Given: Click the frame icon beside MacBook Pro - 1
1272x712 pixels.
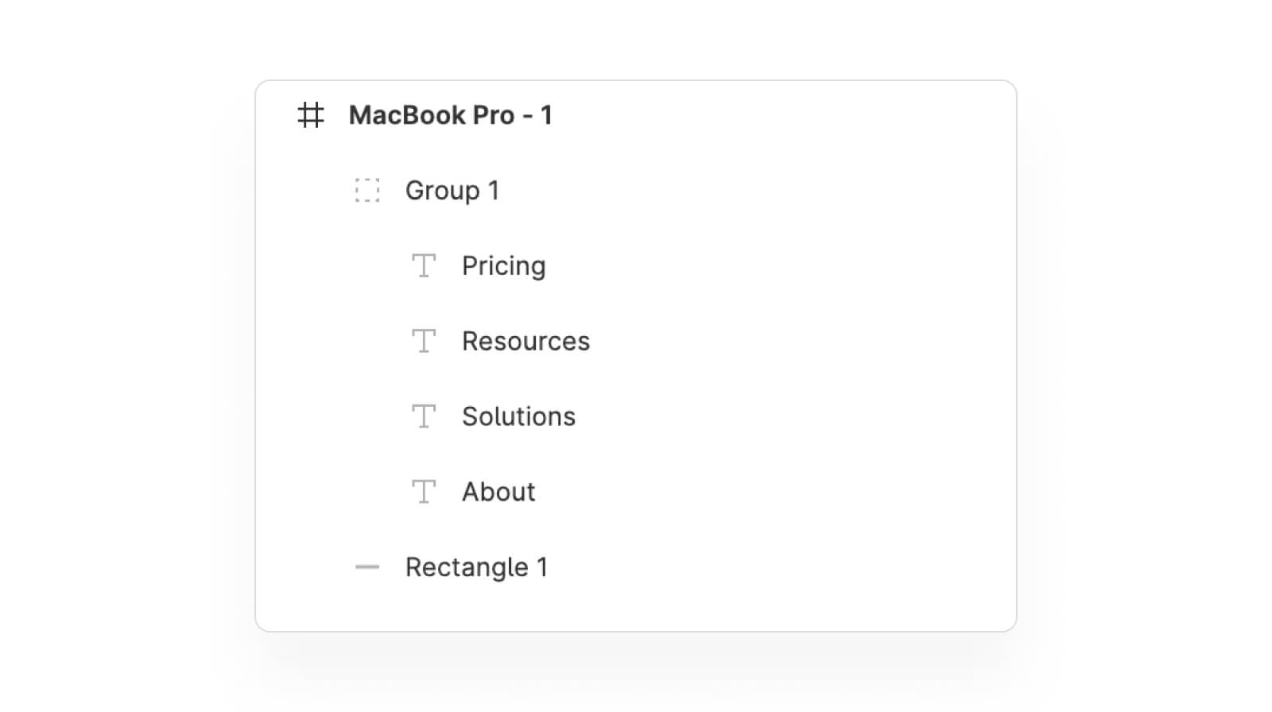Looking at the screenshot, I should [311, 115].
